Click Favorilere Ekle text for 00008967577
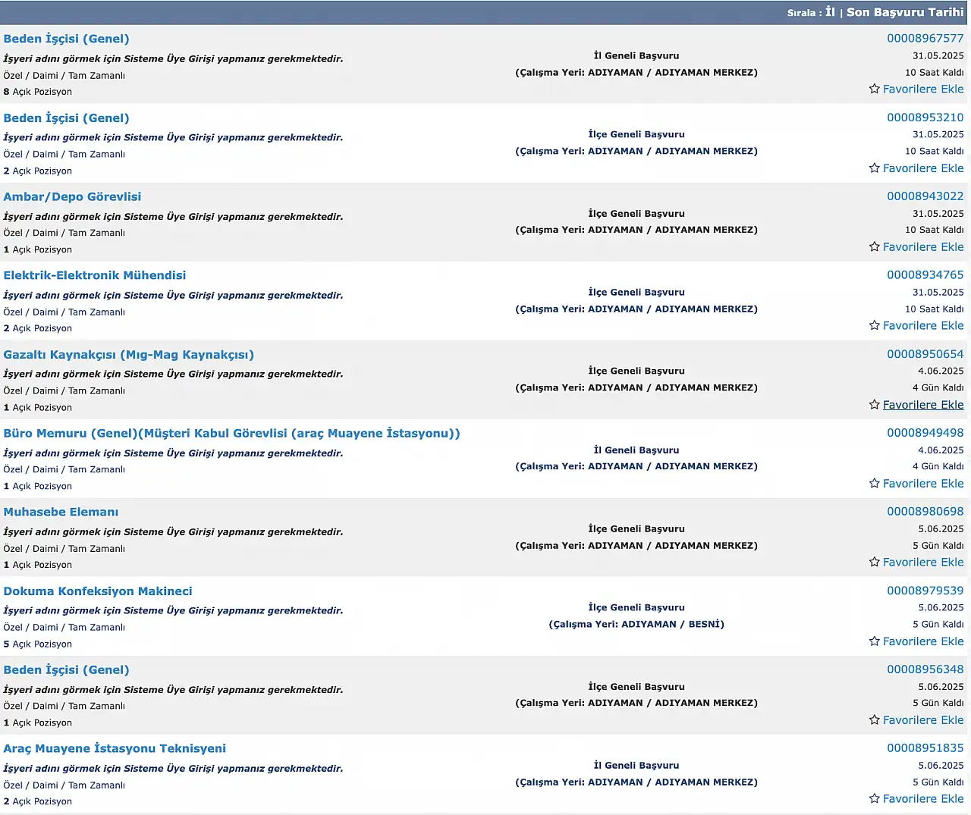The height and width of the screenshot is (815, 971). pyautogui.click(x=923, y=89)
